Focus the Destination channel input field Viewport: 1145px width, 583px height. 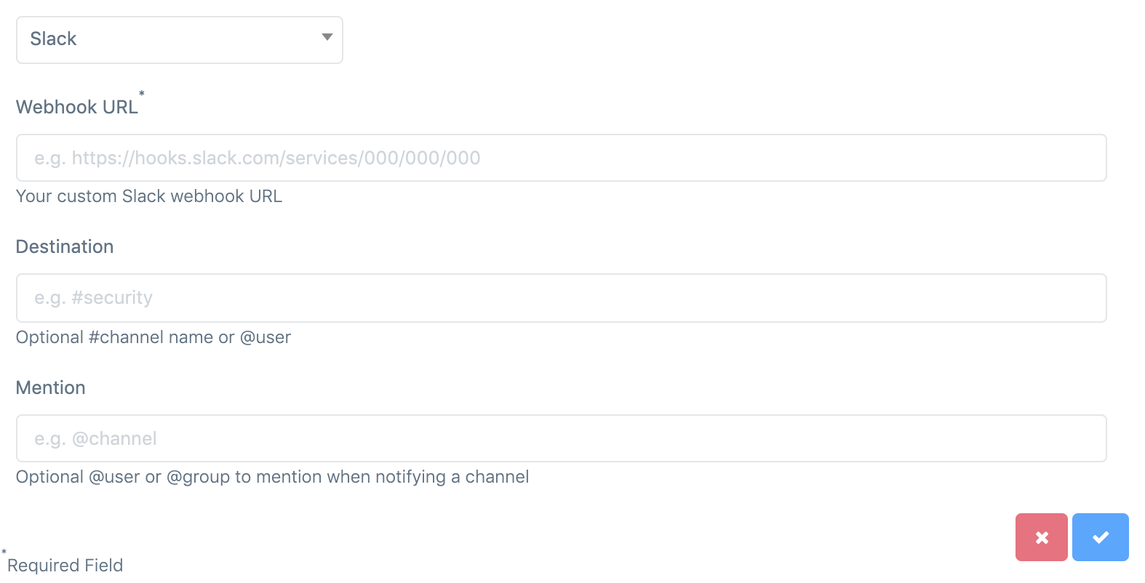562,298
